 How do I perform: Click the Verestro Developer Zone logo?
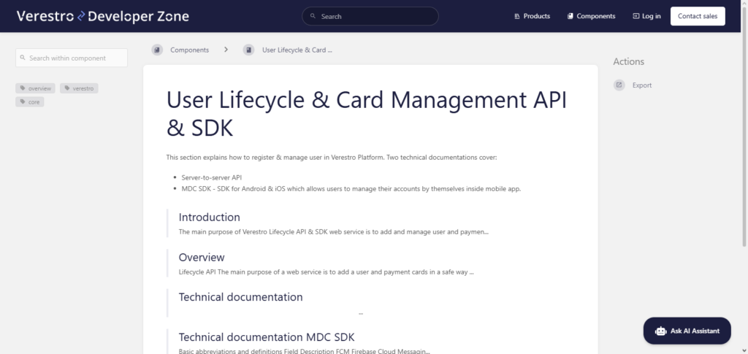click(102, 16)
